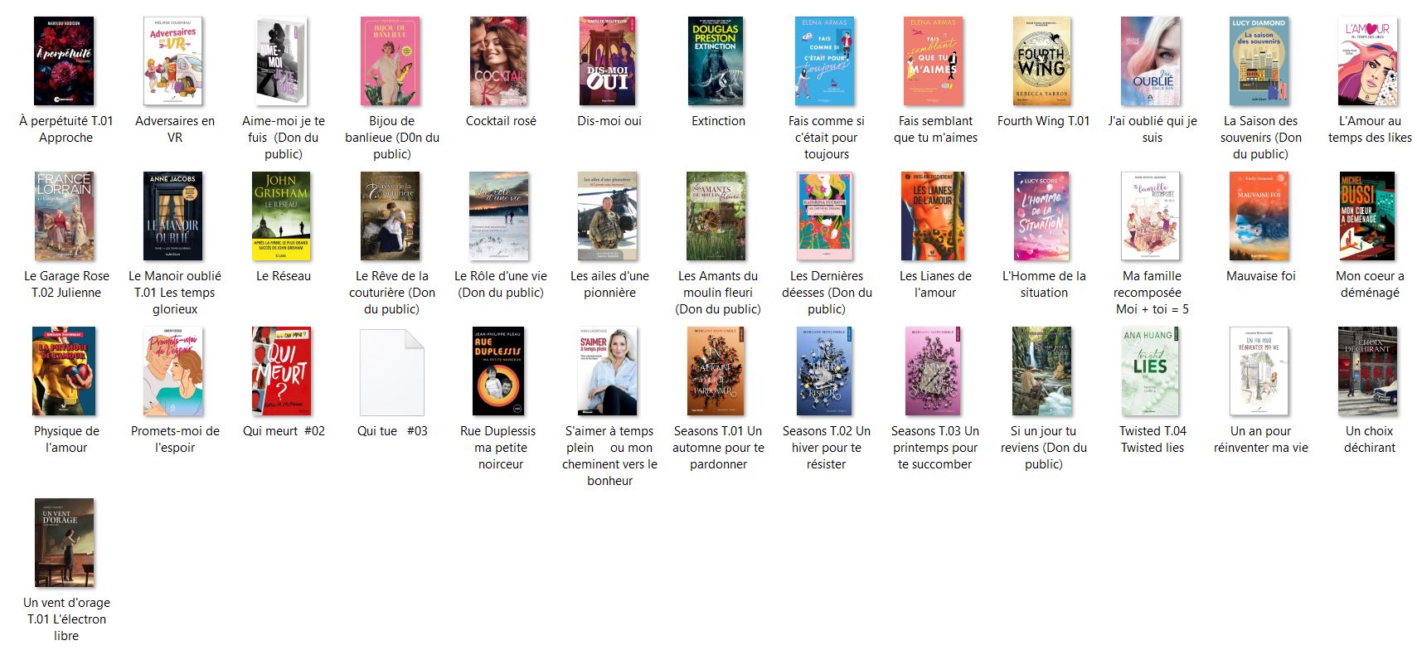Click Michel Bussi Mon coeur a déménagé cover
This screenshot has width=1417, height=655.
pos(1368,216)
